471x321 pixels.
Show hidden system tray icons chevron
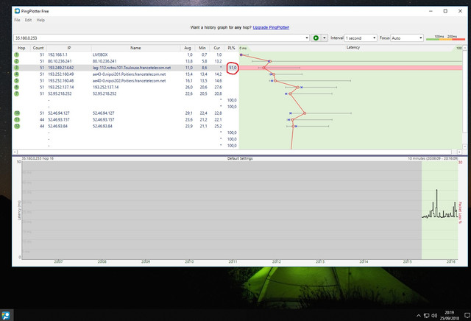[x=419, y=316]
